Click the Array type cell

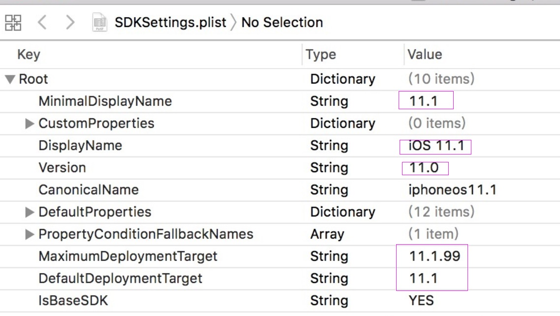click(327, 235)
